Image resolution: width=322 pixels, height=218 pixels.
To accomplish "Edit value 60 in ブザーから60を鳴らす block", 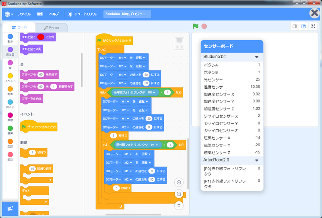I will [41, 75].
